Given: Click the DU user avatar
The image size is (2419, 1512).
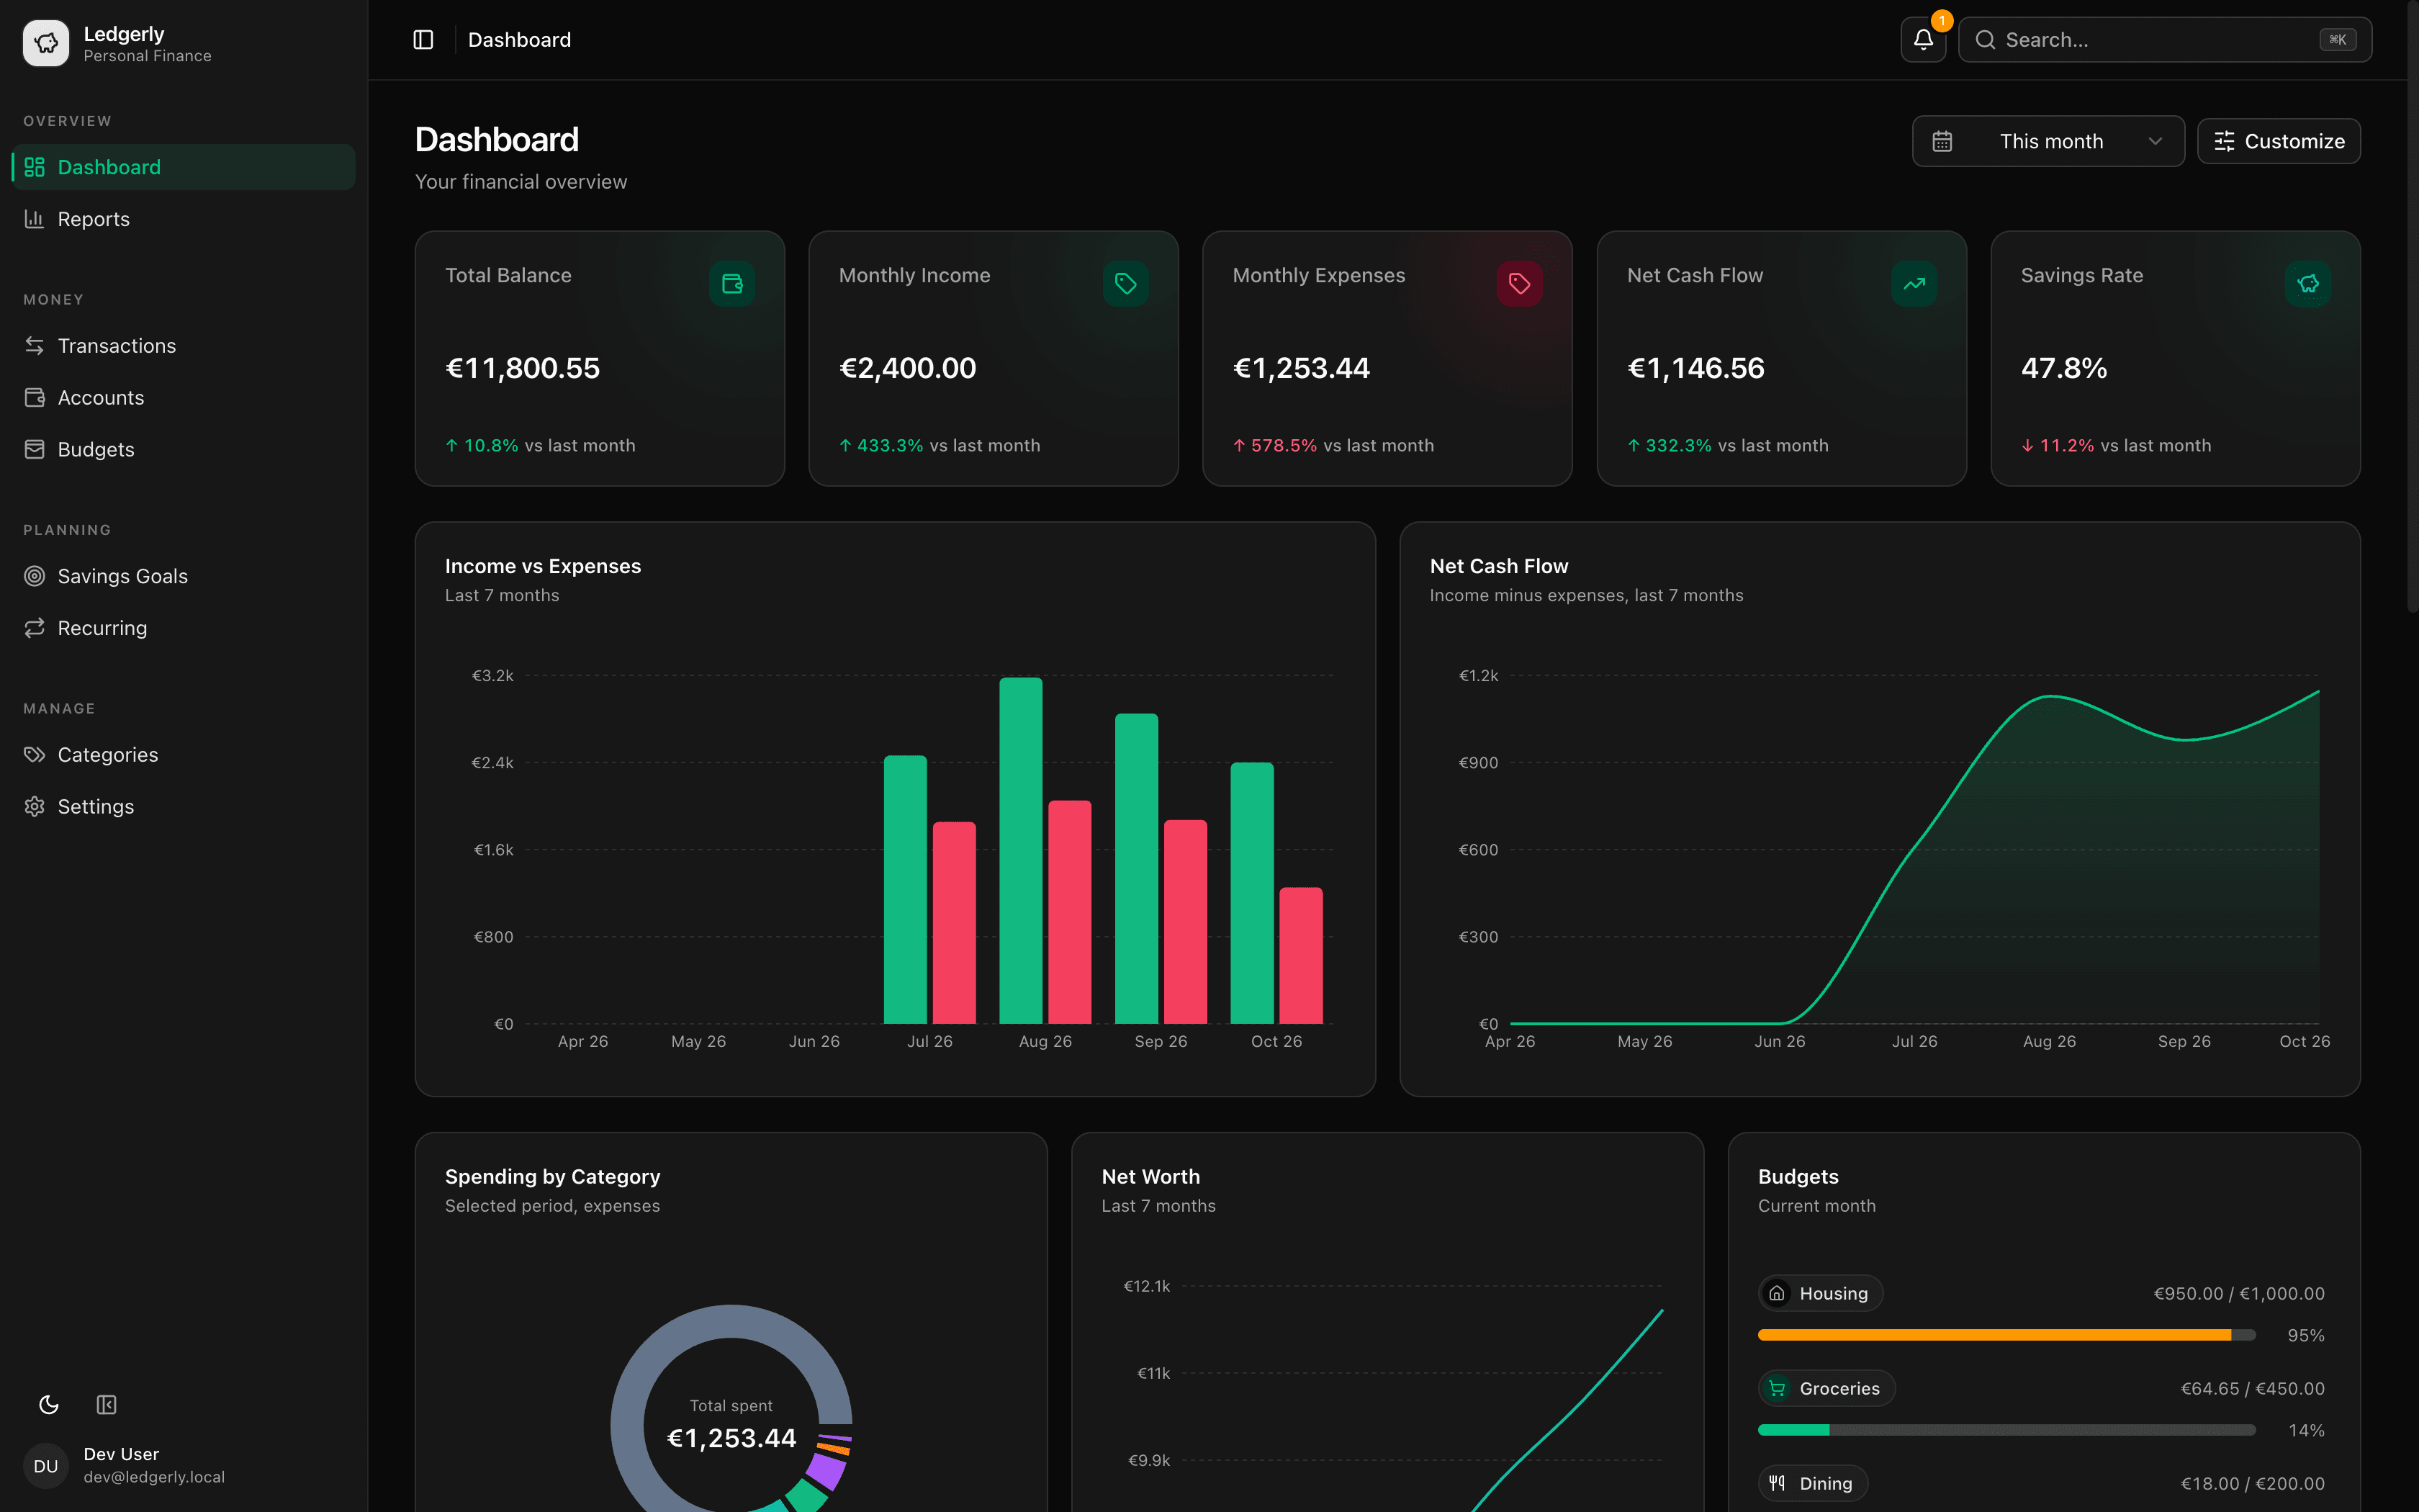Looking at the screenshot, I should (x=46, y=1466).
